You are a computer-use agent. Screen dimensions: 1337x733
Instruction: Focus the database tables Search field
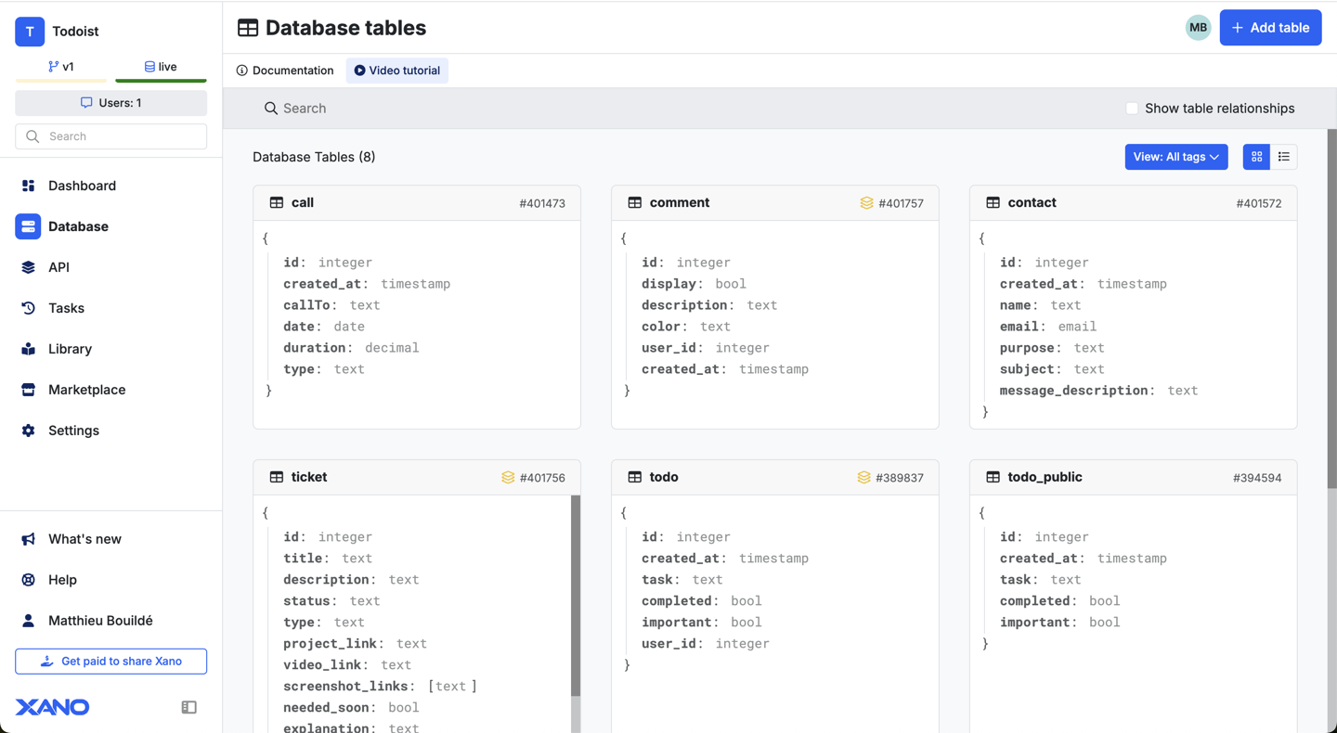pyautogui.click(x=687, y=109)
